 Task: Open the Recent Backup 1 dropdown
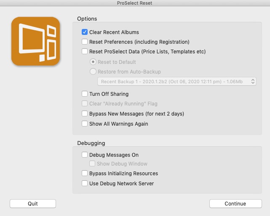pos(177,82)
